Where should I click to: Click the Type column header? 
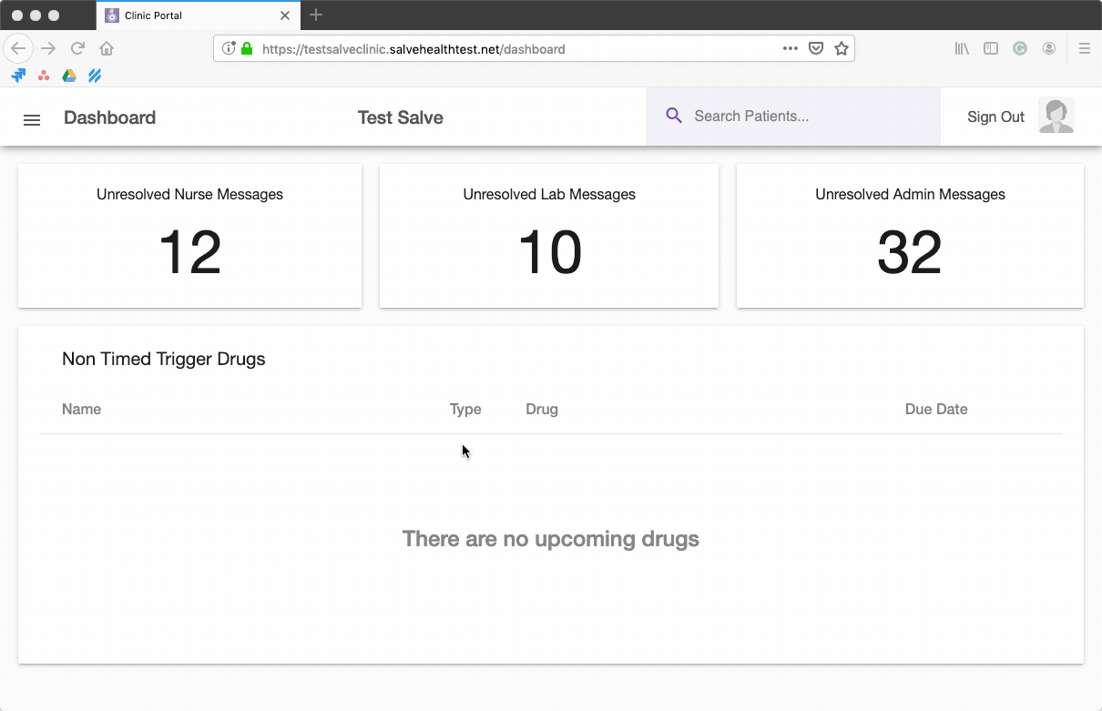(x=465, y=409)
